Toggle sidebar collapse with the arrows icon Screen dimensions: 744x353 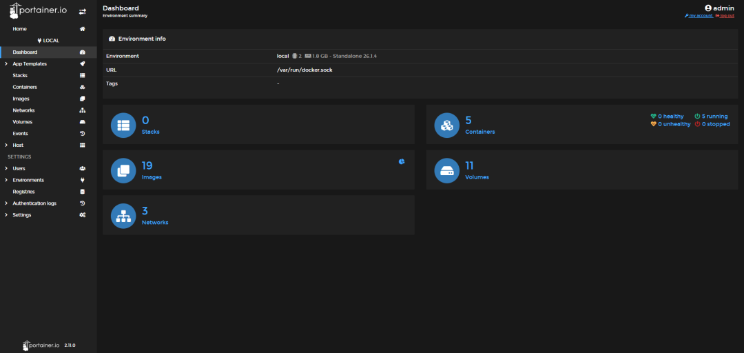[83, 12]
